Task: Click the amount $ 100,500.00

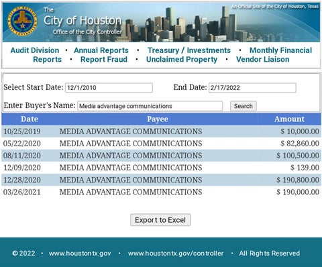Action: point(298,156)
